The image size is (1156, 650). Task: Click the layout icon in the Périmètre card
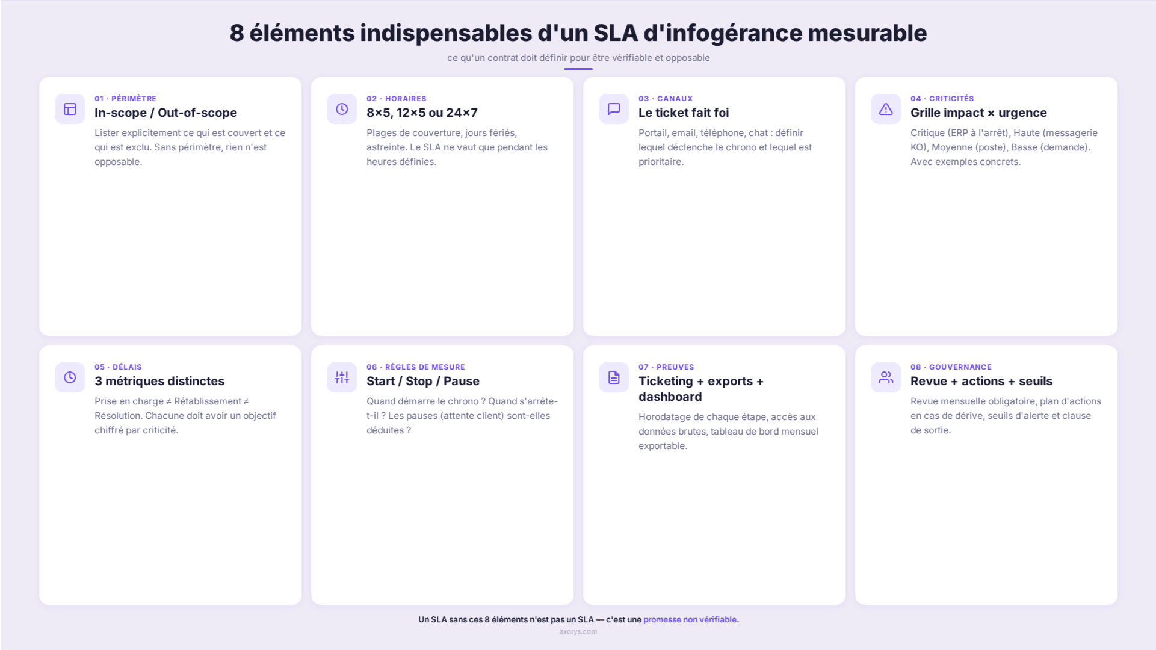(x=70, y=109)
